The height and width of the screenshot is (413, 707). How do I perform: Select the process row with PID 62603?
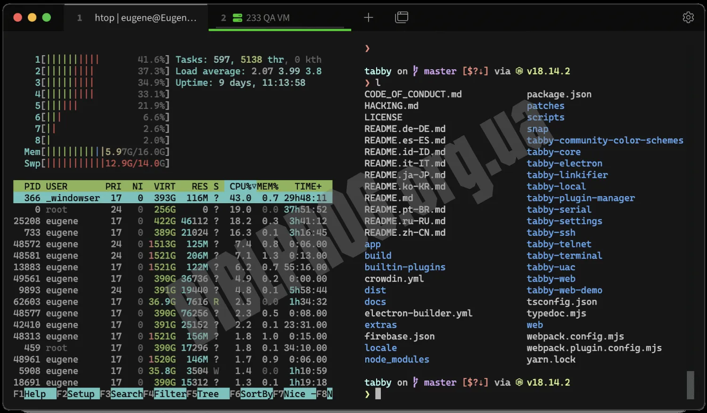(173, 302)
